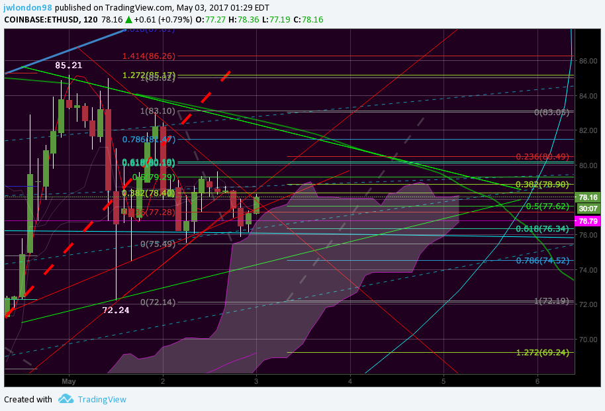
Task: Click the Low value 77.19
Action: 279,20
